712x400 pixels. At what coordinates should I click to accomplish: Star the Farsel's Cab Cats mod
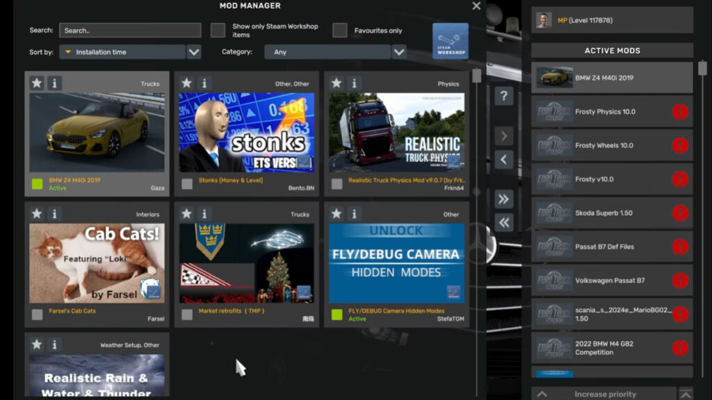(x=37, y=214)
